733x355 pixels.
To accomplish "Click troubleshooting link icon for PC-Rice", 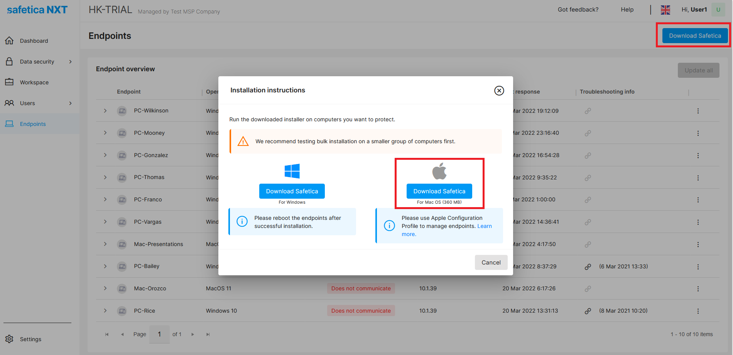I will coord(588,311).
